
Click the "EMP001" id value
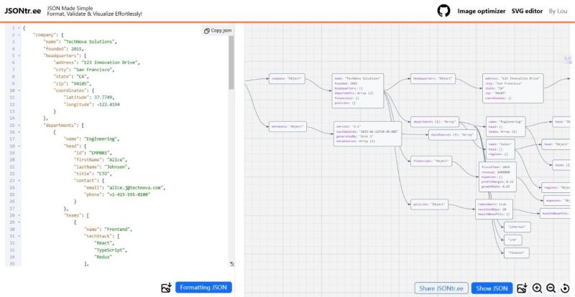[x=99, y=153]
